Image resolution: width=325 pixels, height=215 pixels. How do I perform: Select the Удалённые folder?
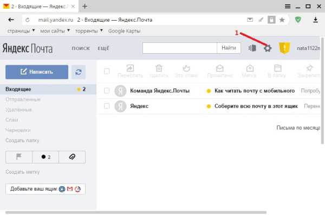pyautogui.click(x=18, y=110)
